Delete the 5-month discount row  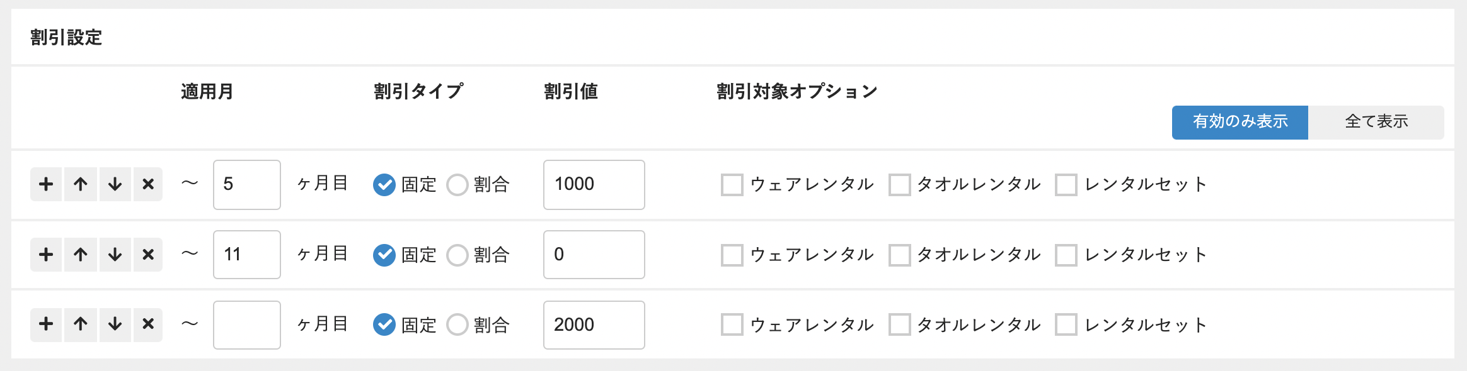(x=148, y=184)
